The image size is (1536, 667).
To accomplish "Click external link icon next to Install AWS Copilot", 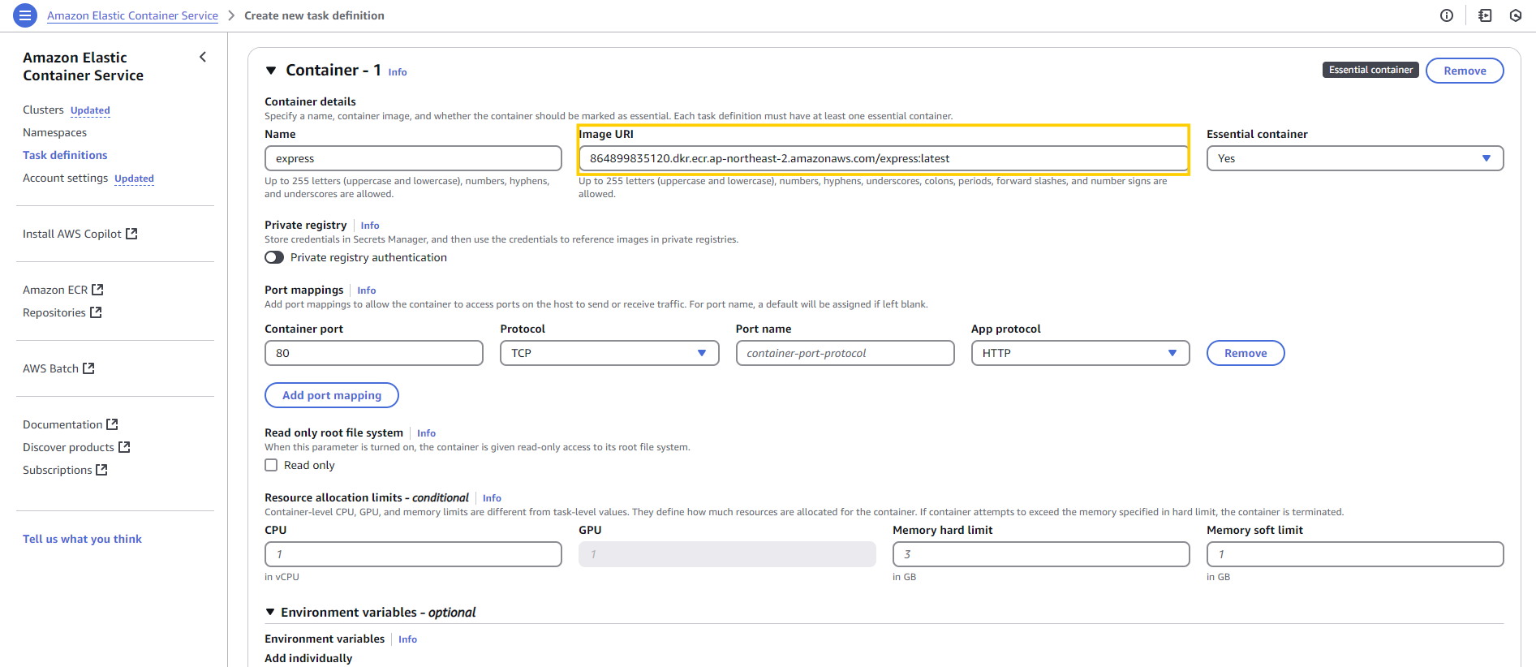I will point(131,234).
